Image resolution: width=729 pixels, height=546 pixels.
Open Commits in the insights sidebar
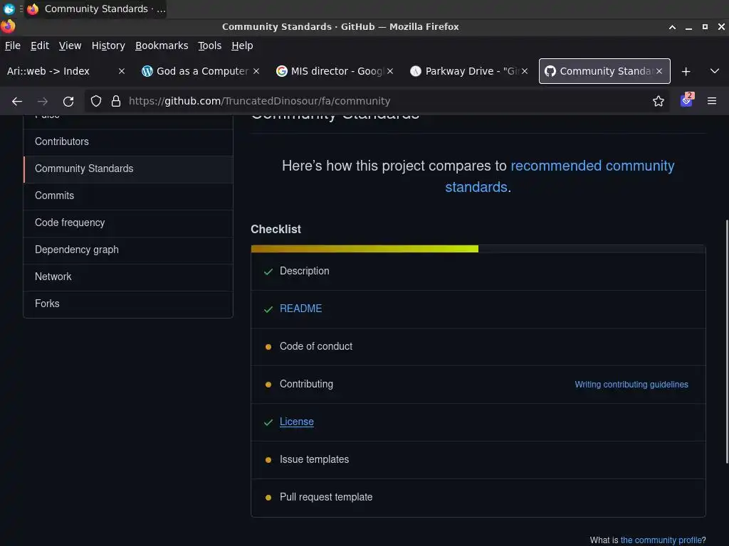tap(128, 196)
